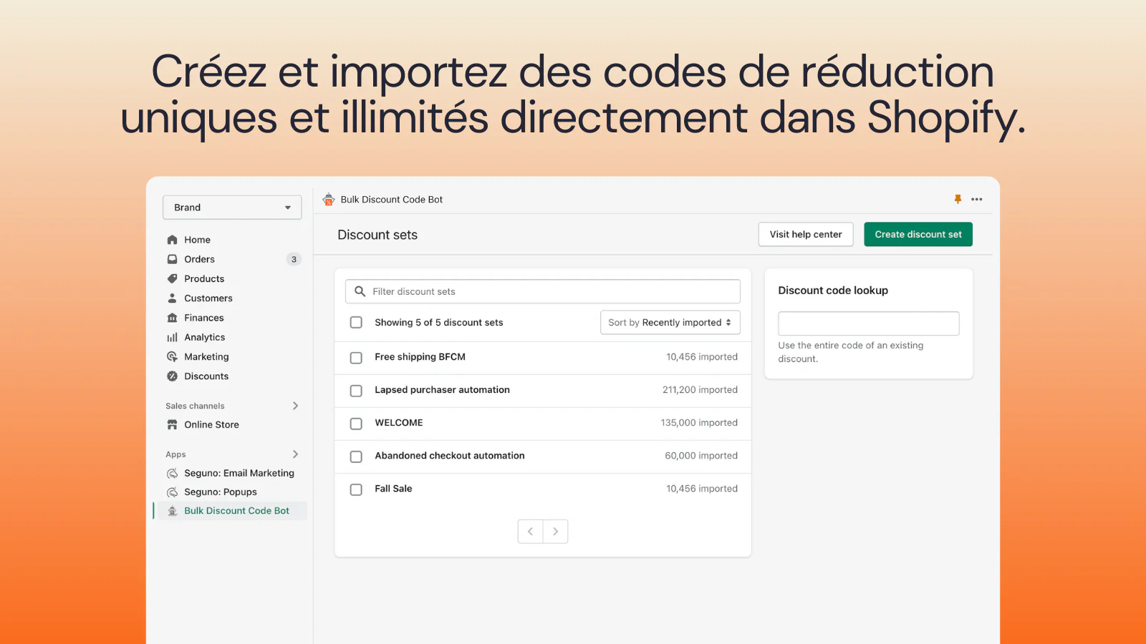Click the Analytics bar chart icon

[172, 337]
